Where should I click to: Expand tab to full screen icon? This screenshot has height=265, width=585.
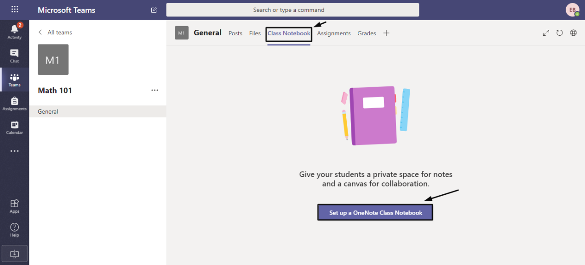546,33
